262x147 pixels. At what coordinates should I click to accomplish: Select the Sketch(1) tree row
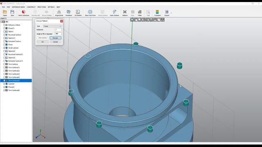click(16, 38)
